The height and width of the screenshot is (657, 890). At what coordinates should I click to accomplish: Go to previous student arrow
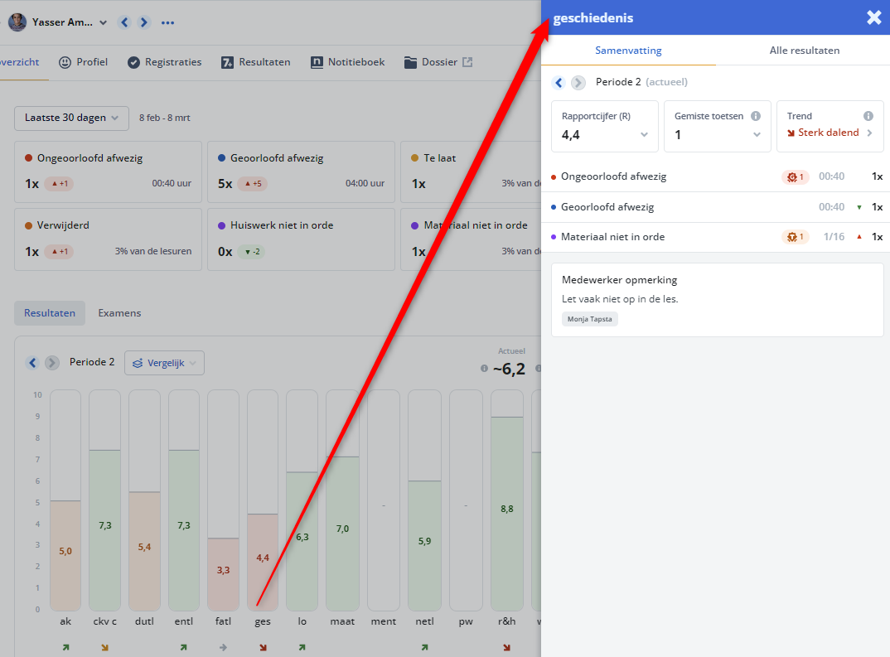(x=125, y=22)
